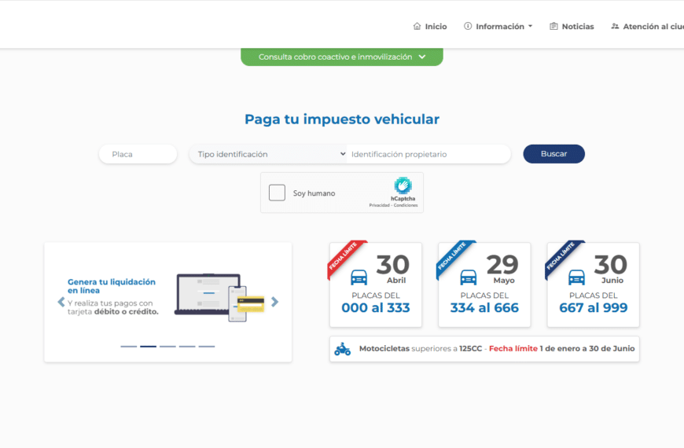Click the 667 al 999 plate range
The width and height of the screenshot is (684, 448).
pos(594,308)
